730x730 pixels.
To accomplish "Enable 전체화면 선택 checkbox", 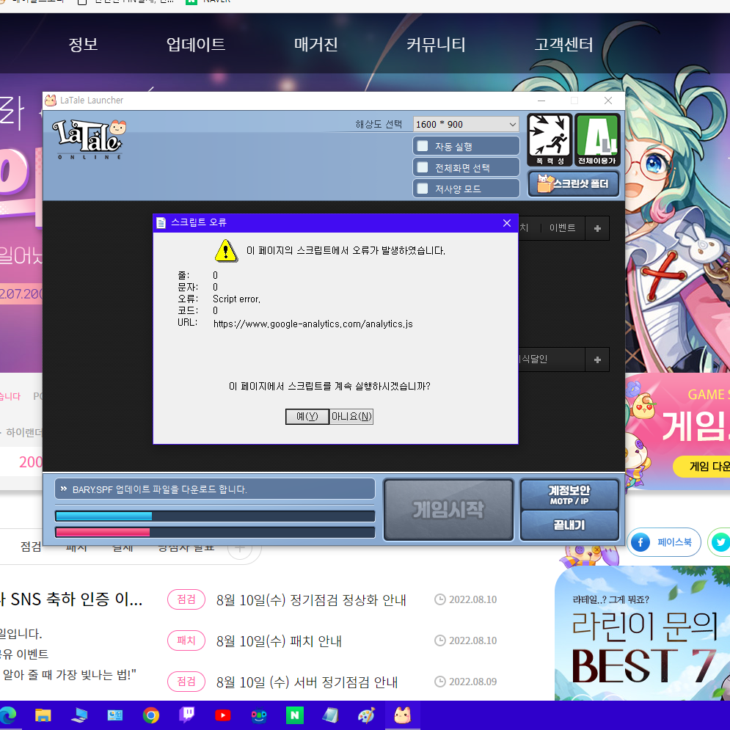I will point(423,167).
